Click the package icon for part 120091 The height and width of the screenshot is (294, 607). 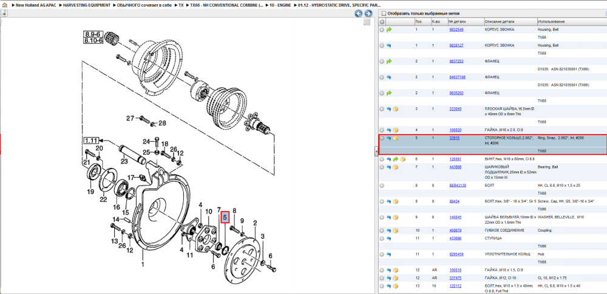point(402,159)
